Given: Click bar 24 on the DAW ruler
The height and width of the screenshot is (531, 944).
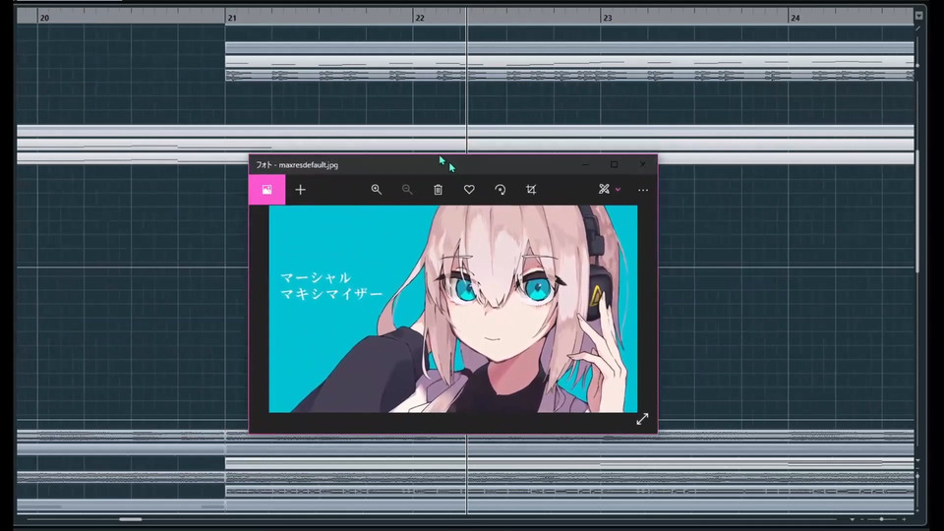Looking at the screenshot, I should pos(796,18).
